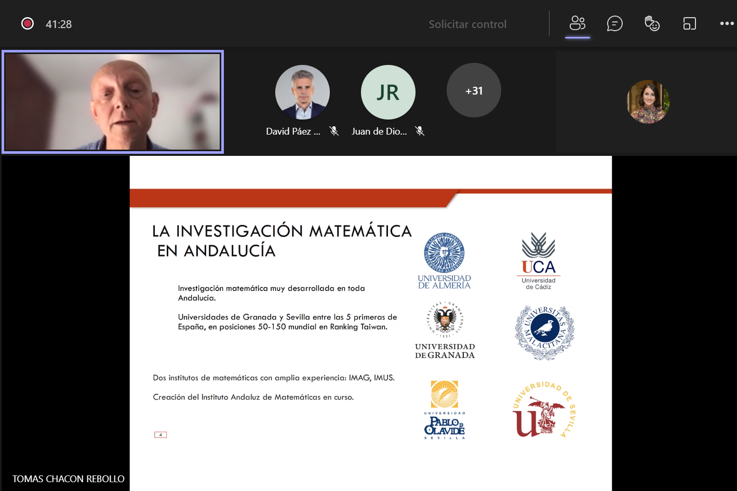Click the Universidad de Almería logo
The image size is (737, 491).
(x=444, y=260)
